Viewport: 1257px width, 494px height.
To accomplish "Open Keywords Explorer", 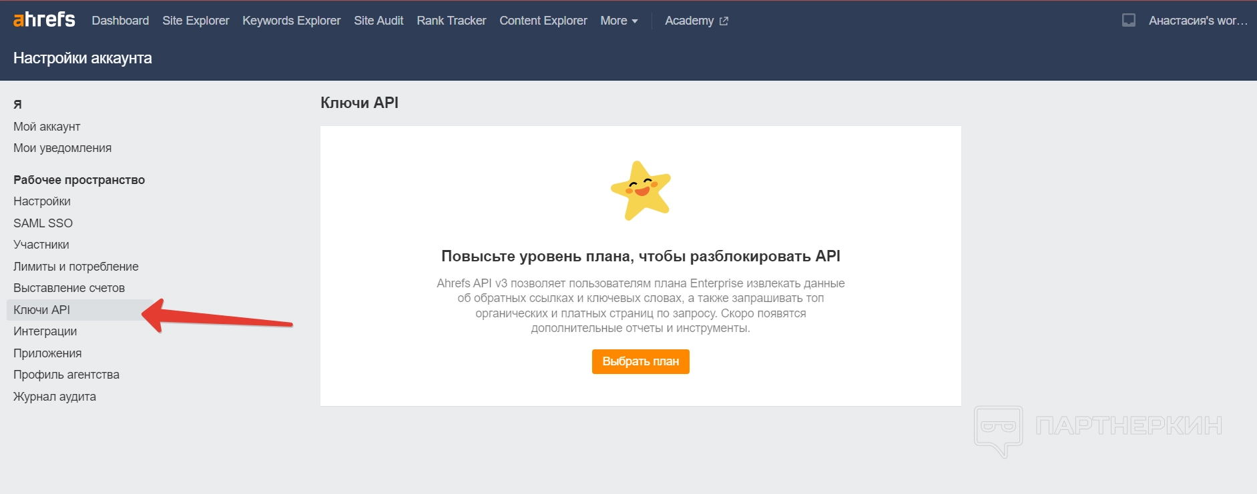I will click(x=291, y=21).
